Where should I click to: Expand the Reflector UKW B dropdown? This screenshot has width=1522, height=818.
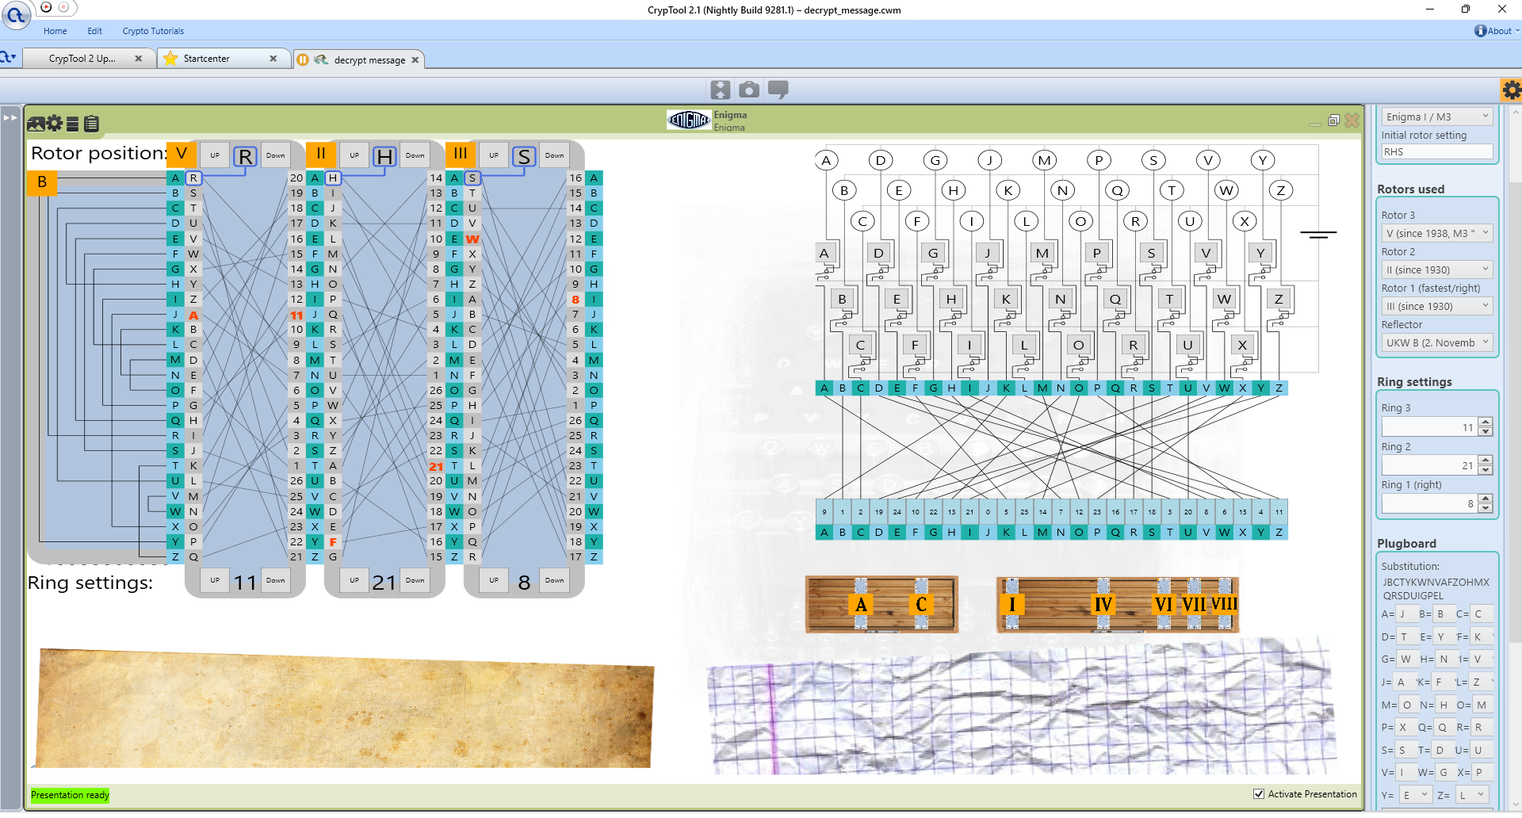point(1437,342)
